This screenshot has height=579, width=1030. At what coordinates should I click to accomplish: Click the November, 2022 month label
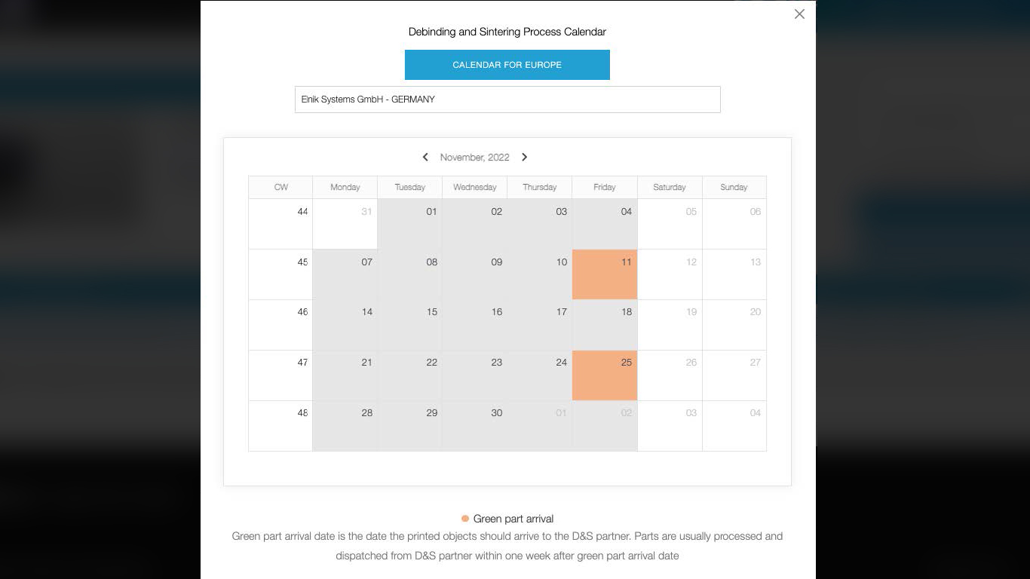(x=475, y=157)
